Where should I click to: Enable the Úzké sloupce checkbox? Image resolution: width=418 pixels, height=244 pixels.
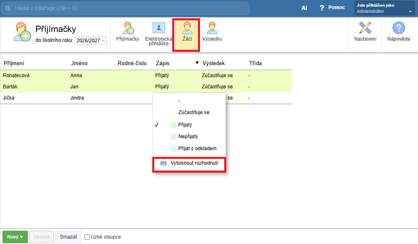[x=87, y=237]
